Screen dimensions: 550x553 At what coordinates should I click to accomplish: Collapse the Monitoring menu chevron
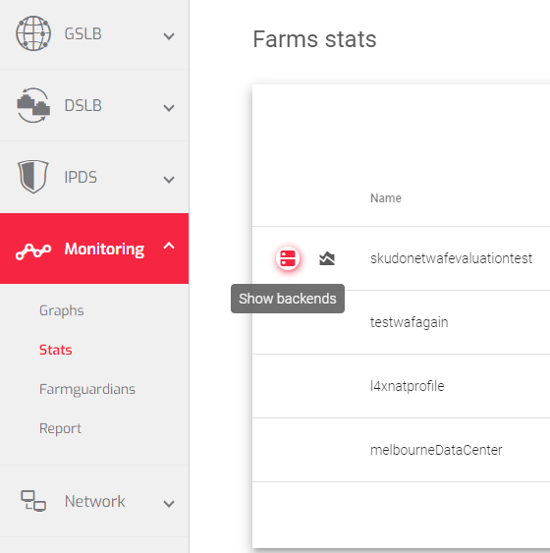(169, 246)
